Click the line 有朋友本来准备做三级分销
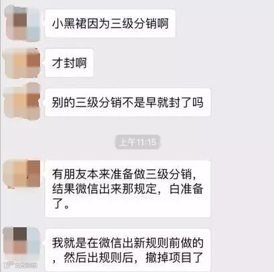The image size is (274, 272). tap(125, 174)
